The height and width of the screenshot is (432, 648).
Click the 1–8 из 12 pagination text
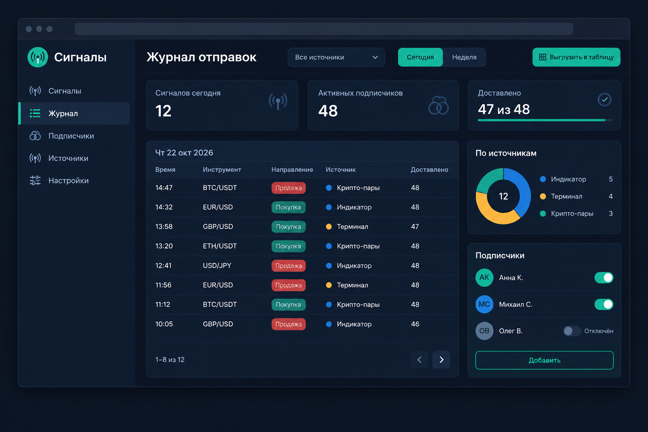tap(170, 360)
